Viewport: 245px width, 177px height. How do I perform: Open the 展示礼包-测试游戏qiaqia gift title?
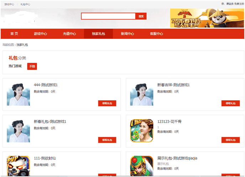(177, 158)
